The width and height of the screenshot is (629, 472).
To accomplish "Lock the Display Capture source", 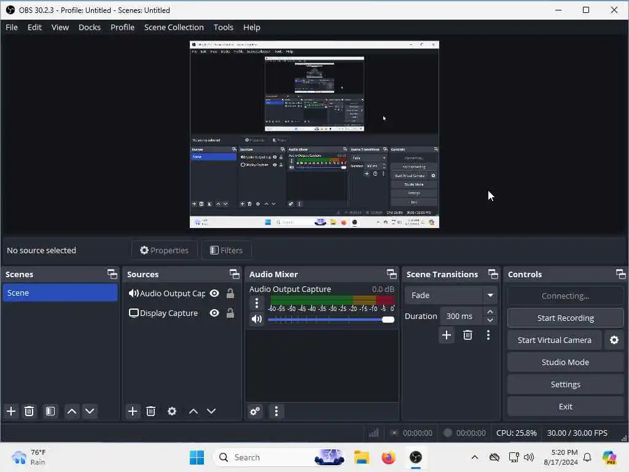I will [x=230, y=313].
